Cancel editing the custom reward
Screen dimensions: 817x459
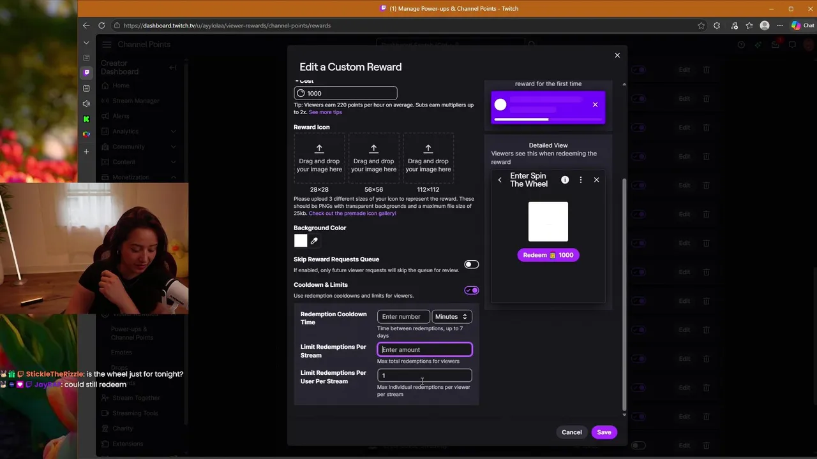[x=571, y=432]
